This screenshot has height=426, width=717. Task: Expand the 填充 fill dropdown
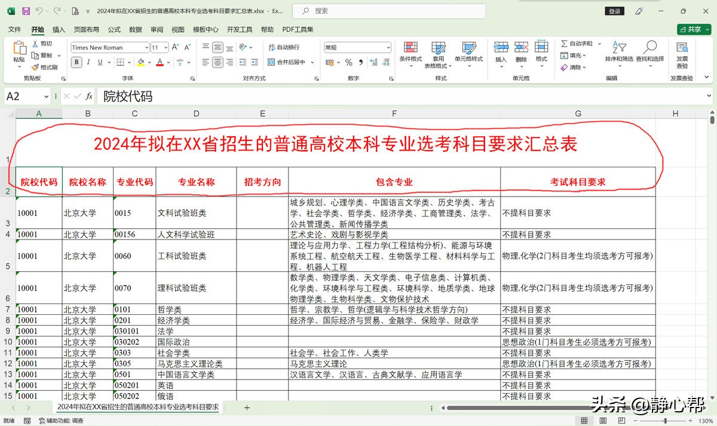pyautogui.click(x=584, y=56)
